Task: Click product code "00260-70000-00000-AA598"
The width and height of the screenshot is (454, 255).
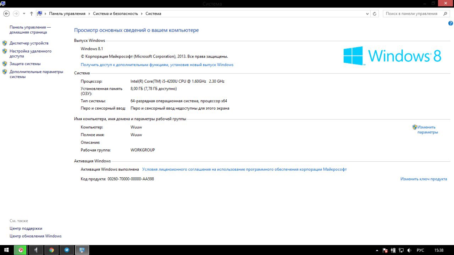Action: click(131, 179)
